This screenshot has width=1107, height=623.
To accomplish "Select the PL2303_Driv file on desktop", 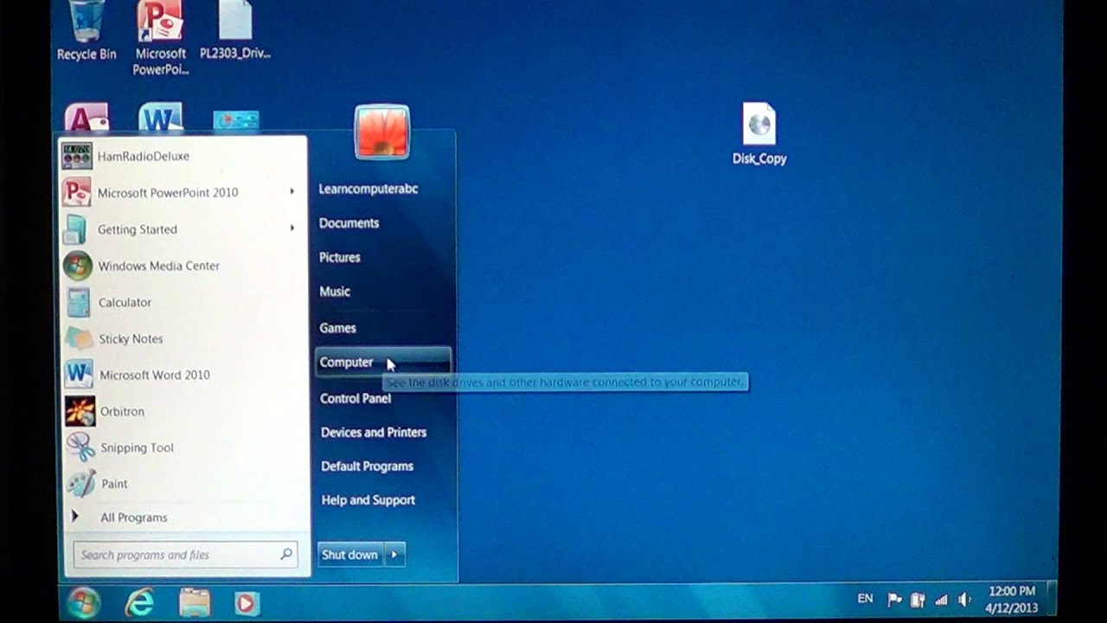I will point(235,30).
